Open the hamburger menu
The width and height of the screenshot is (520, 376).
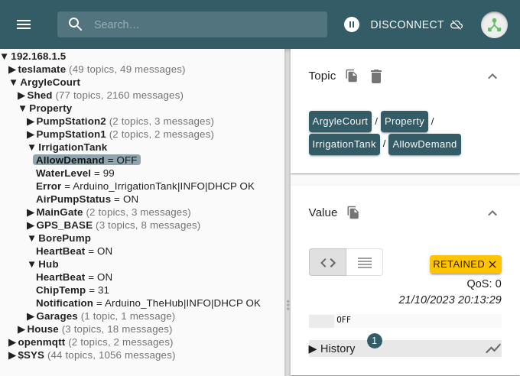[x=24, y=24]
